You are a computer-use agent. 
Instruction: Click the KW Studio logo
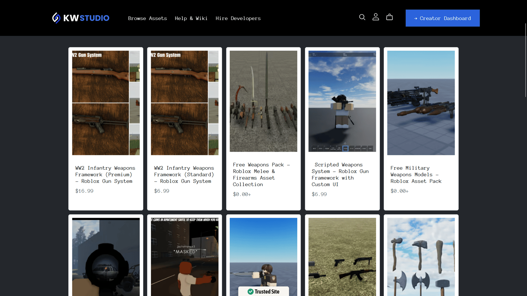pyautogui.click(x=81, y=18)
